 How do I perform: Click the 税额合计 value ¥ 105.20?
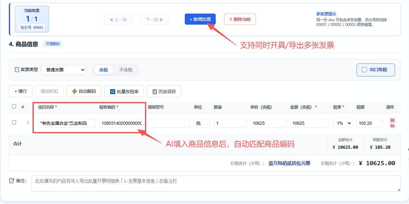click(380, 147)
